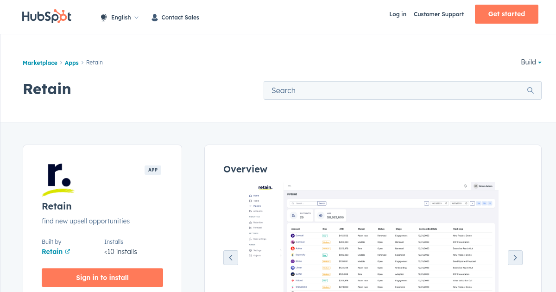Open the Retain builder link
Viewport: 556px width, 292px height.
[x=52, y=252]
